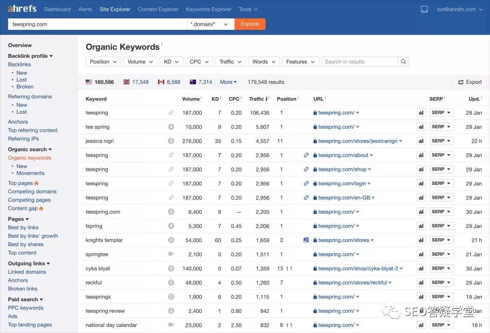Open history chart icon for tspring row
Image resolution: width=490 pixels, height=333 pixels.
(x=421, y=226)
